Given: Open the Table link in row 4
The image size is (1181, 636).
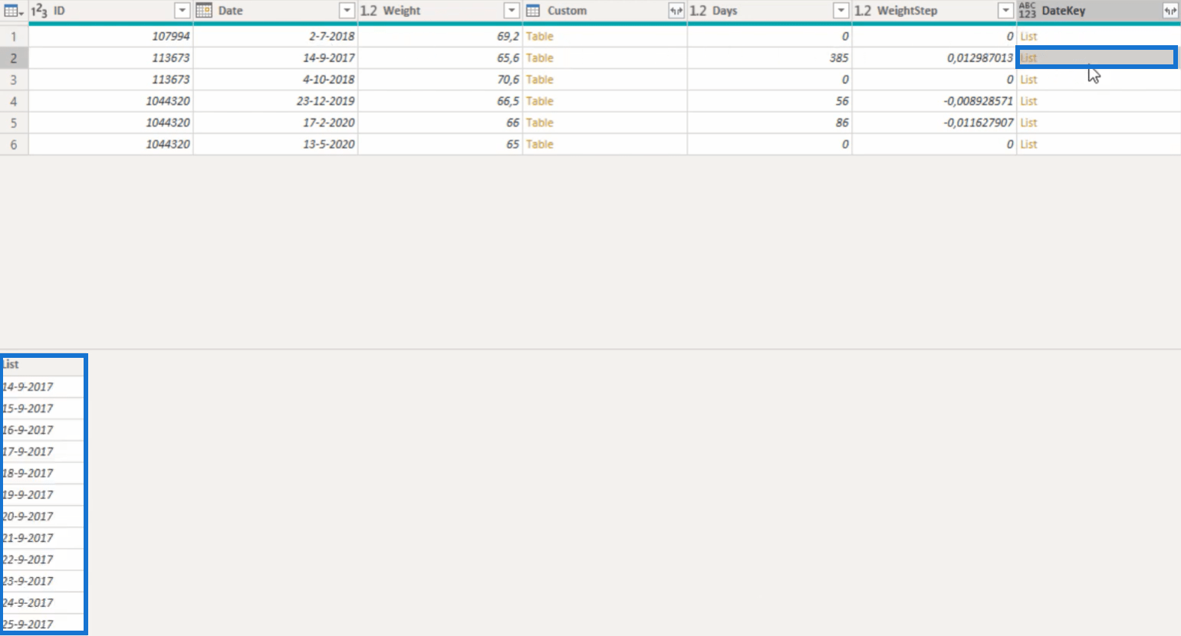Looking at the screenshot, I should 540,101.
